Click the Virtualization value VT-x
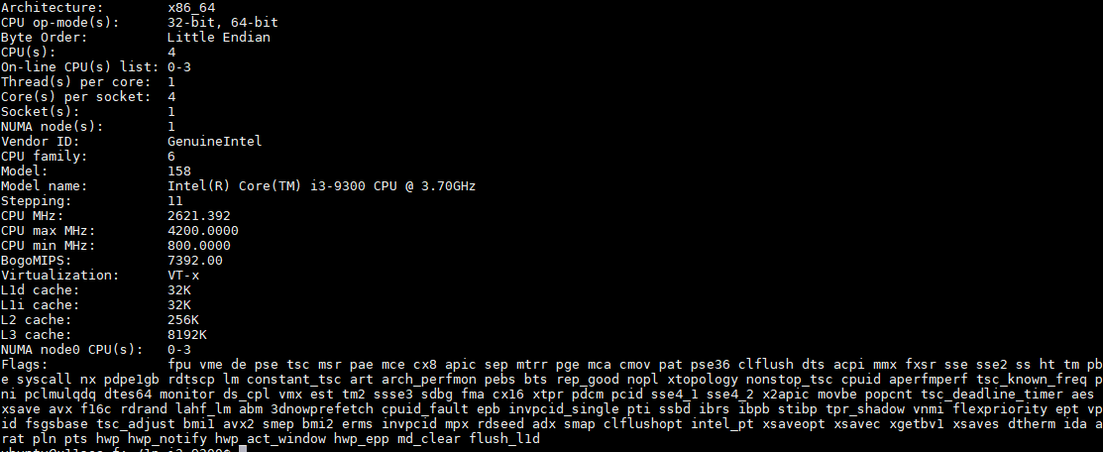The height and width of the screenshot is (452, 1103). [183, 275]
